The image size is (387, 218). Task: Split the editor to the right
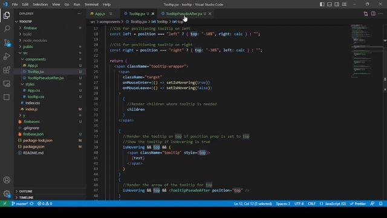click(373, 13)
